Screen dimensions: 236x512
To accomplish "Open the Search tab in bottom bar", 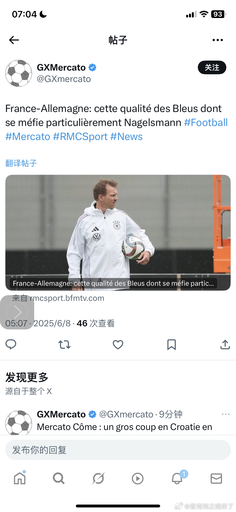I will [x=59, y=478].
